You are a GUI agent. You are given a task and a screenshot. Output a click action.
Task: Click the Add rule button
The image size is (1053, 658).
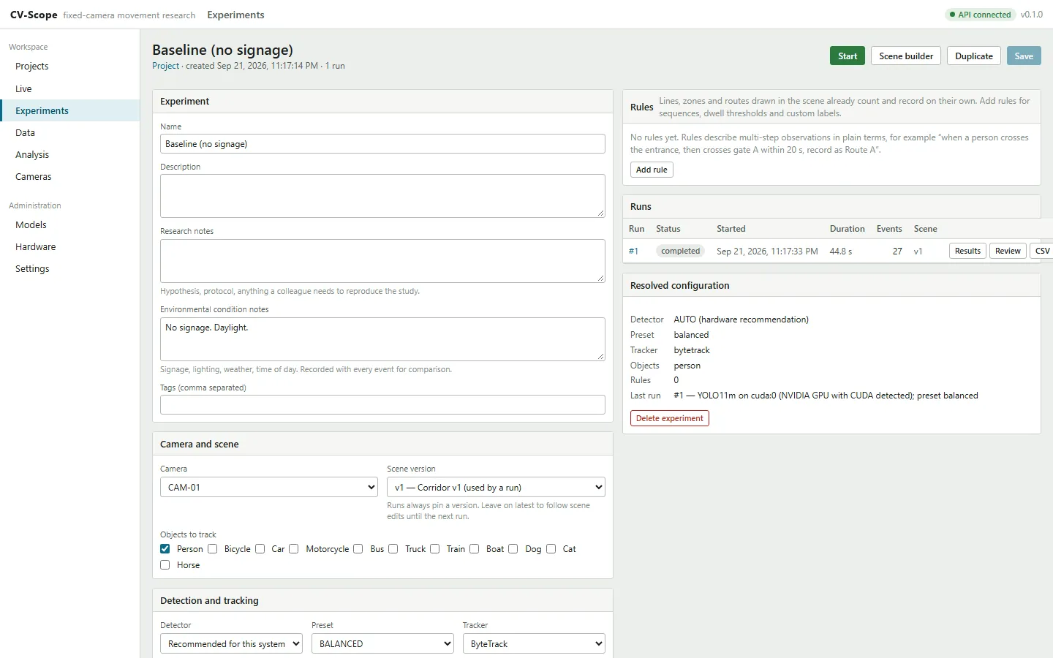coord(652,170)
